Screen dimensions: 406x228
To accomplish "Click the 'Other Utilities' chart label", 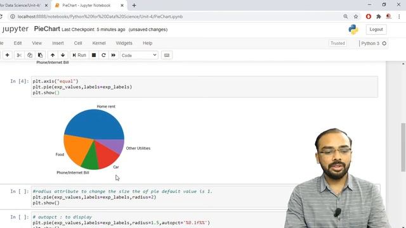I will 138,148.
